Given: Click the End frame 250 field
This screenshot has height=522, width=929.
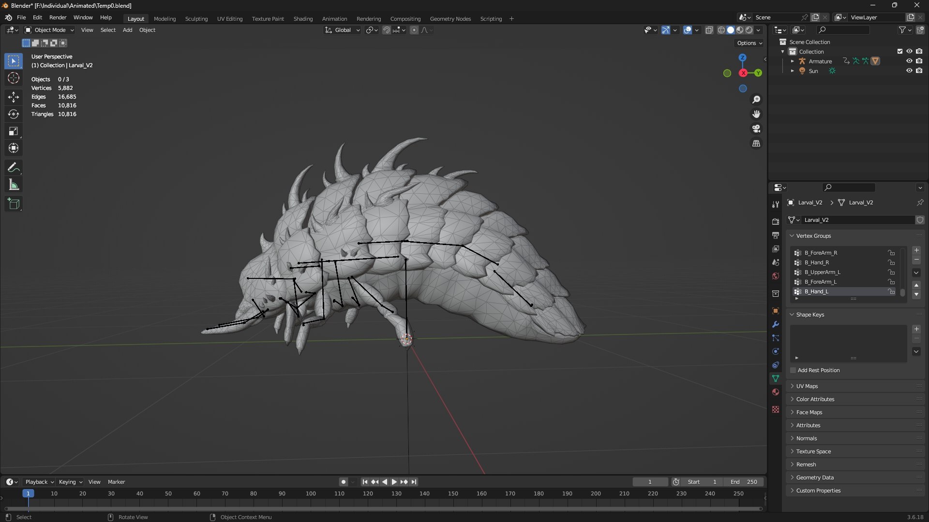Looking at the screenshot, I should pyautogui.click(x=744, y=482).
